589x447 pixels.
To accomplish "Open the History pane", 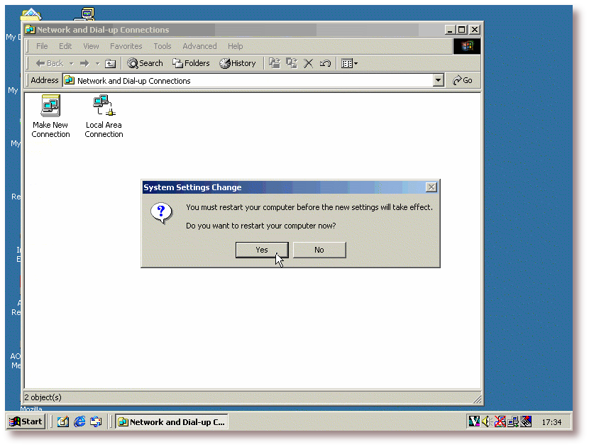I will (x=238, y=63).
